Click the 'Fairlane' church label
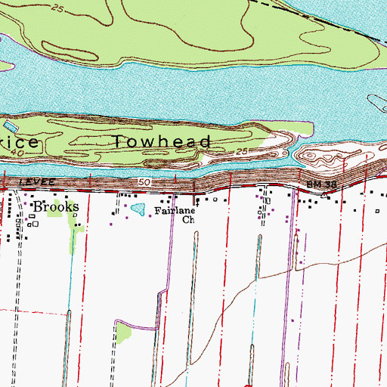This screenshot has width=387, height=387. 175,211
